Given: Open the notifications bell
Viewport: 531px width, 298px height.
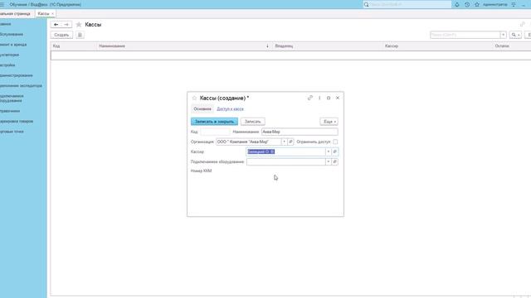Looking at the screenshot, I should (457, 4).
